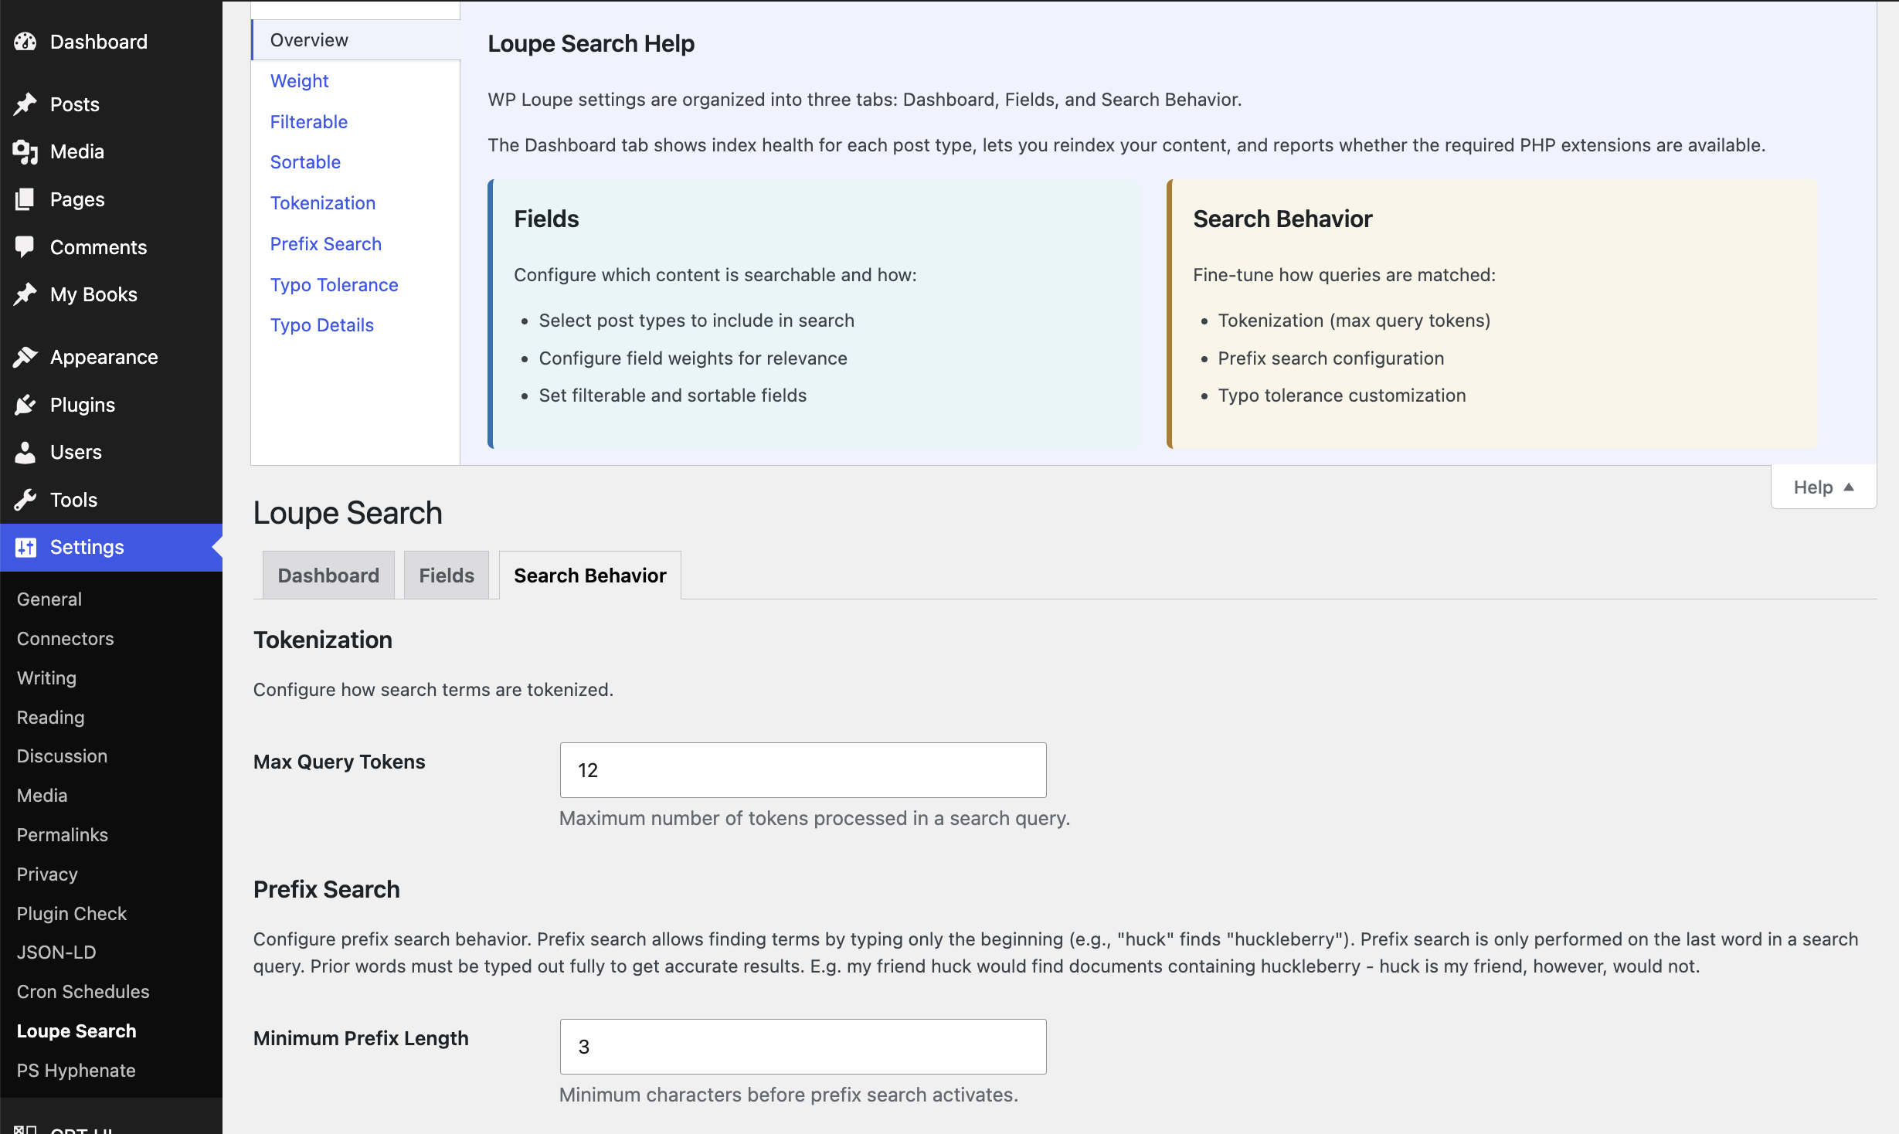Open Cron Schedules settings page

tap(83, 992)
